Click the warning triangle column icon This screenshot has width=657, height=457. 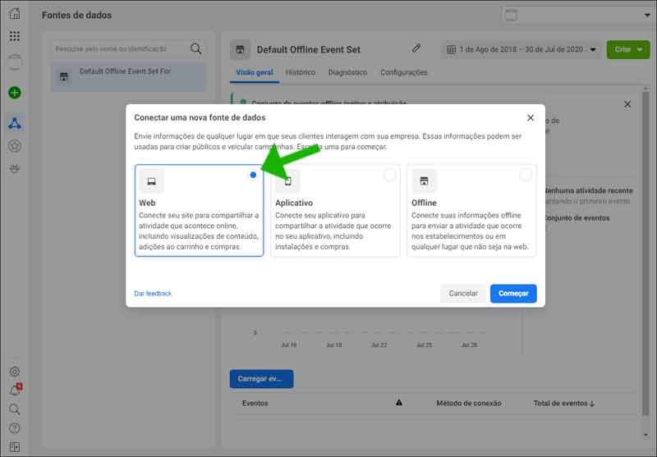(399, 403)
